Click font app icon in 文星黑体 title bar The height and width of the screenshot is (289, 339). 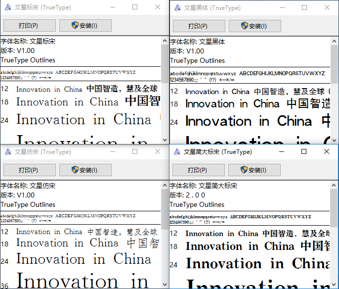[x=177, y=8]
